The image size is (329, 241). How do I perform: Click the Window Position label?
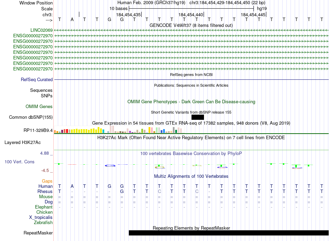point(36,3)
